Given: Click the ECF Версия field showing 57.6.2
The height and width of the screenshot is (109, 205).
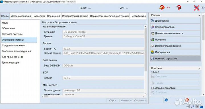Looking at the screenshot, I should coord(104,78).
